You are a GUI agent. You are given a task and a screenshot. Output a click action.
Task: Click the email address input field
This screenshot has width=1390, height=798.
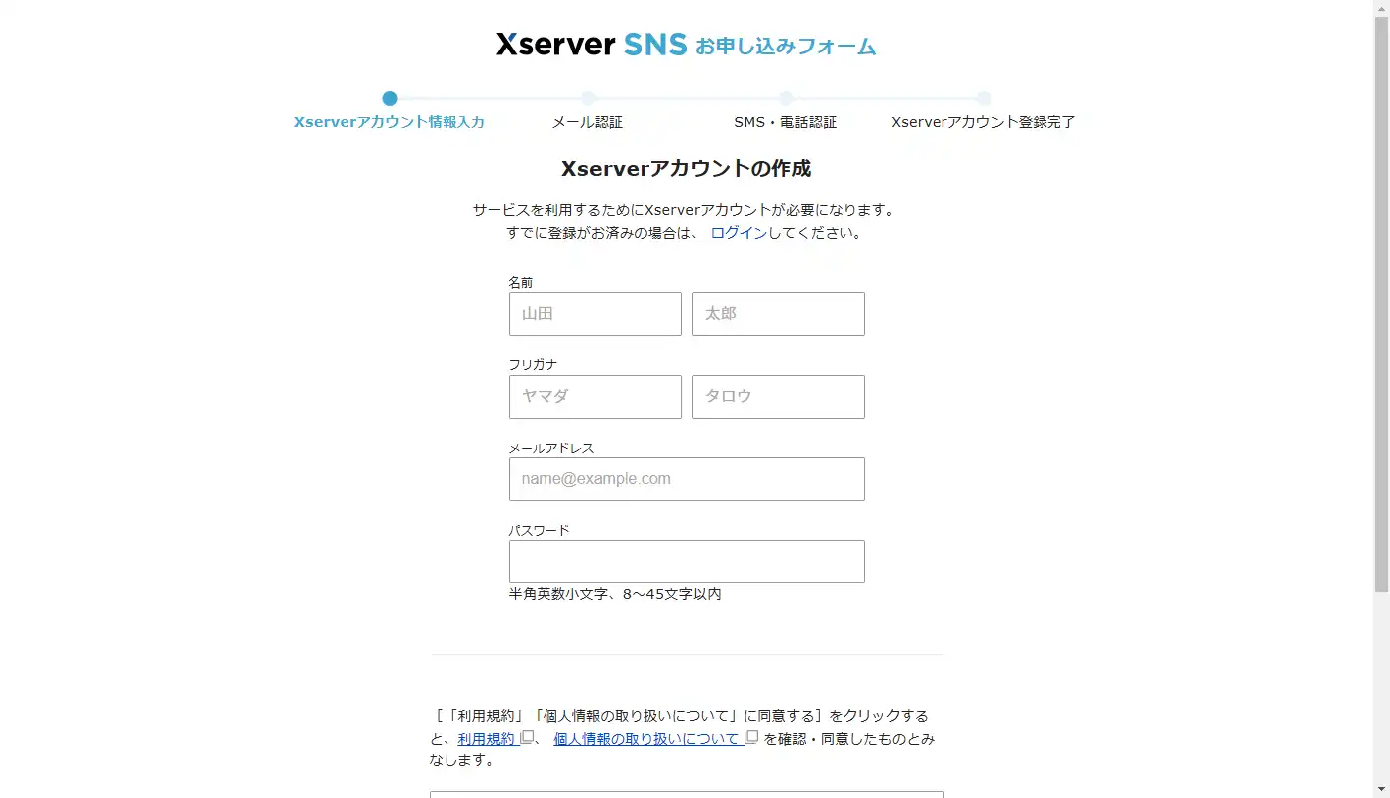tap(687, 479)
